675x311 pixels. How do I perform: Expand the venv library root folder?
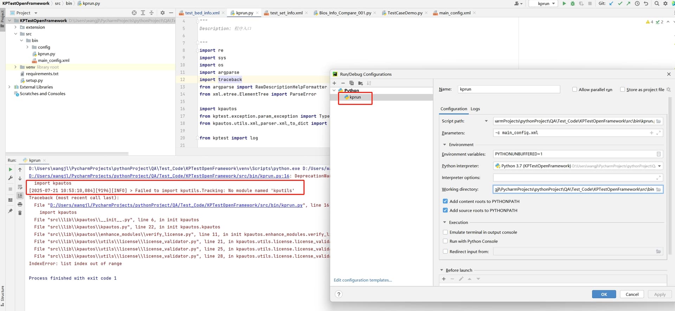pyautogui.click(x=15, y=67)
